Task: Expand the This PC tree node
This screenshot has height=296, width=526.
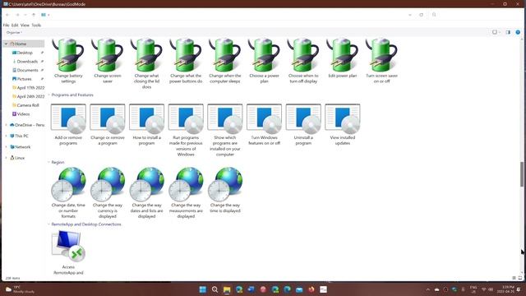Action: coord(6,136)
